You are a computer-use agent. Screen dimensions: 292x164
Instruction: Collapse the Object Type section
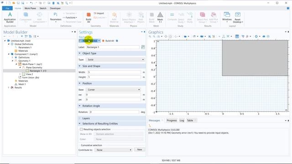(79, 53)
